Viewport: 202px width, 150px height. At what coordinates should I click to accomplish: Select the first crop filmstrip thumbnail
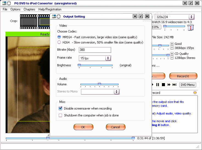(29, 21)
